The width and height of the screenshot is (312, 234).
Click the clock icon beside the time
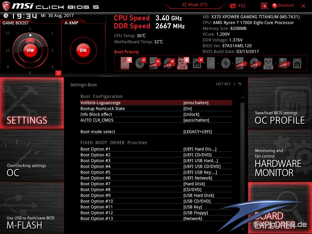[x=6, y=16]
